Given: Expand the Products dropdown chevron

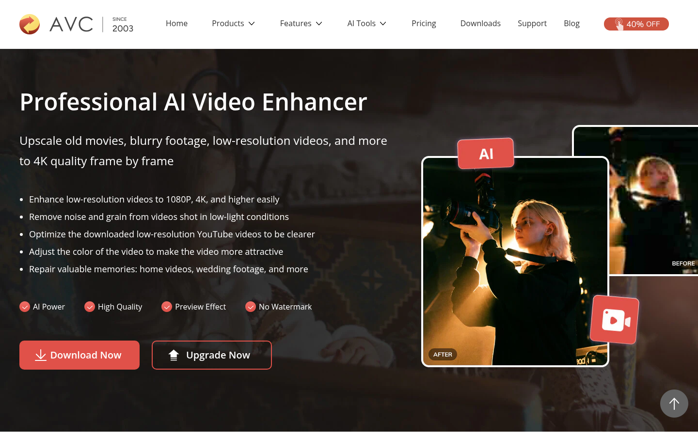Looking at the screenshot, I should pyautogui.click(x=252, y=24).
